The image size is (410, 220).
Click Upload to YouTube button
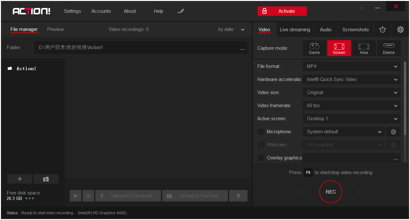pyautogui.click(x=195, y=196)
